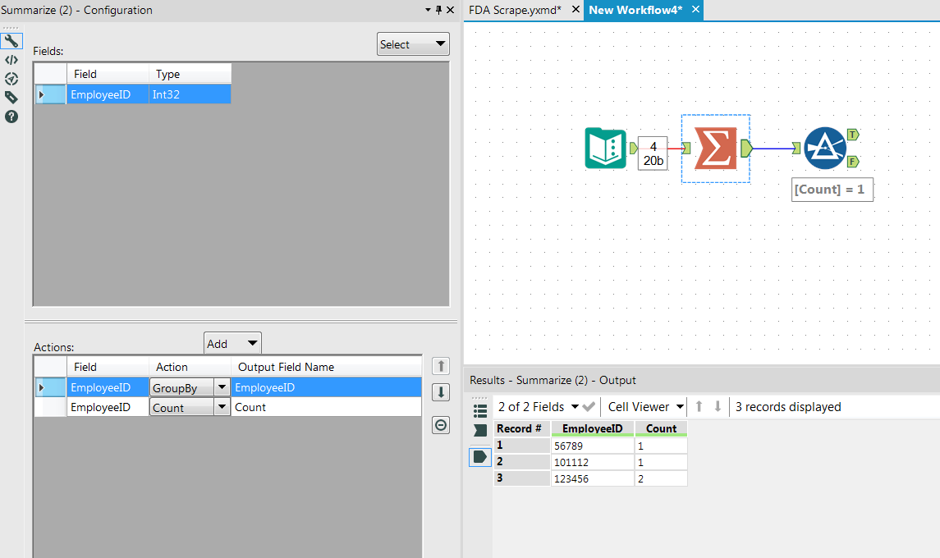This screenshot has width=940, height=558.
Task: Click the remove action minus button
Action: (x=440, y=425)
